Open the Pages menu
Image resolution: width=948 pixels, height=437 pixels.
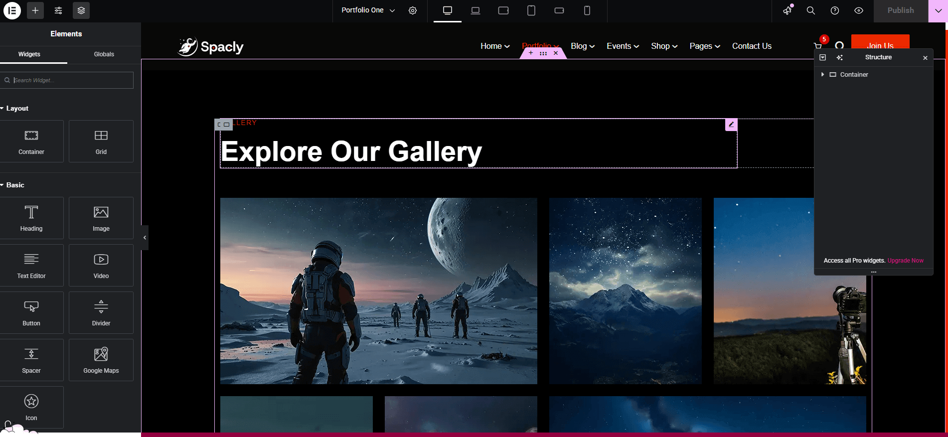click(x=705, y=46)
